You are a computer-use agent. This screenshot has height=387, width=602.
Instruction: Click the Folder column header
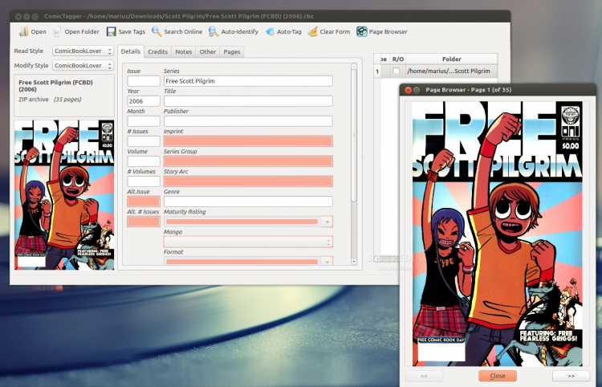click(451, 59)
